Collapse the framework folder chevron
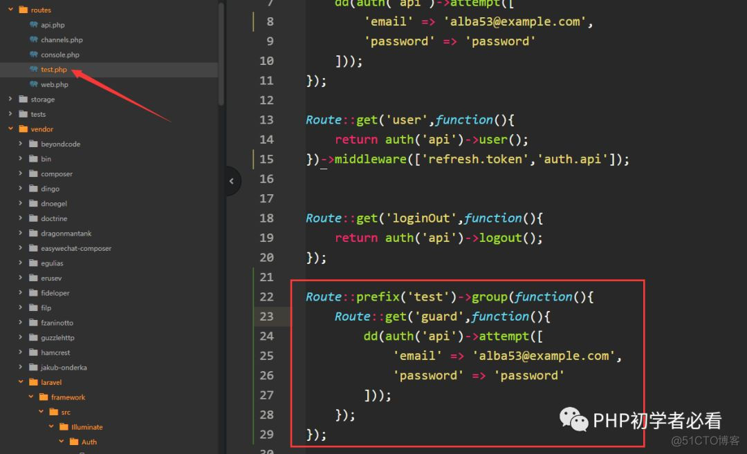 pyautogui.click(x=31, y=397)
